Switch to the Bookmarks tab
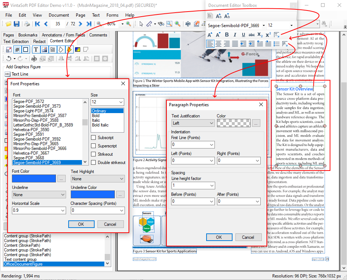The image size is (347, 280). point(28,35)
